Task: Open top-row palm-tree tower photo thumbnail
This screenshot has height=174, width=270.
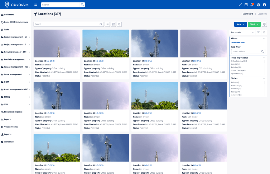Action: [106, 44]
